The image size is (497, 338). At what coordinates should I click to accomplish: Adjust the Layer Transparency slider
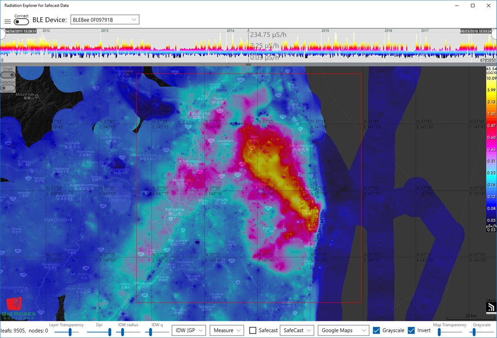point(69,331)
